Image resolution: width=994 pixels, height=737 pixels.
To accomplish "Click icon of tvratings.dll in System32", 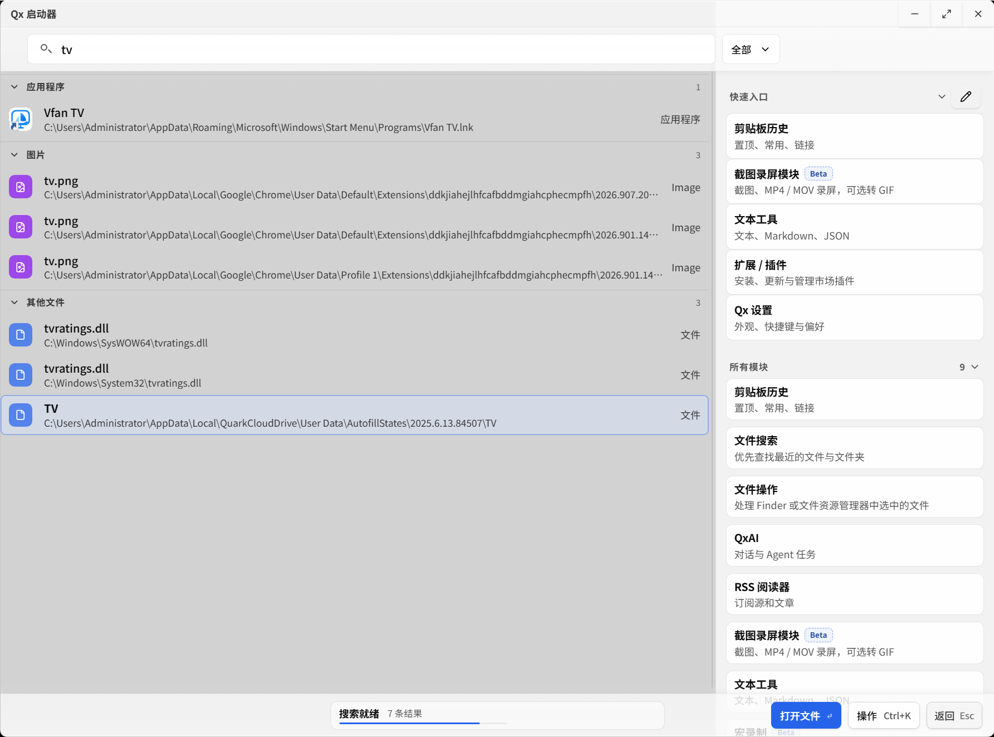I will tap(21, 375).
